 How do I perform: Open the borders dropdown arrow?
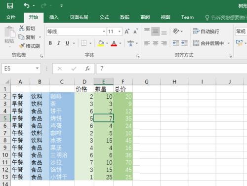pos(90,43)
